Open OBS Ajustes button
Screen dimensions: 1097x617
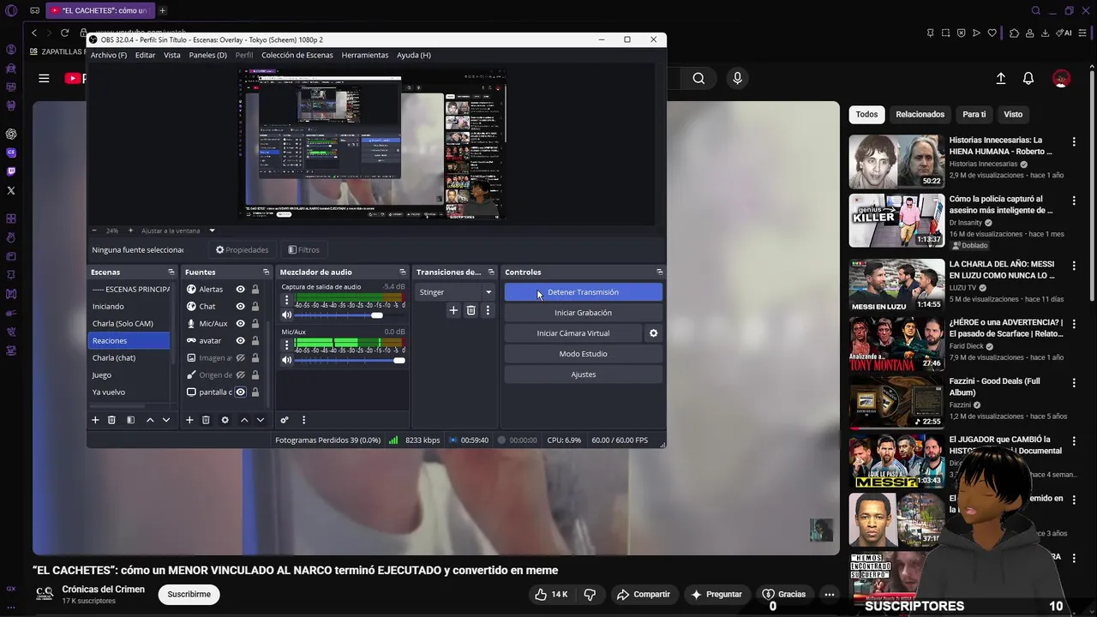583,374
